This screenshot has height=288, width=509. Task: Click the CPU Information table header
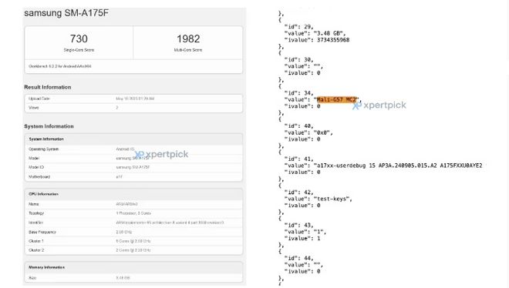click(x=133, y=194)
